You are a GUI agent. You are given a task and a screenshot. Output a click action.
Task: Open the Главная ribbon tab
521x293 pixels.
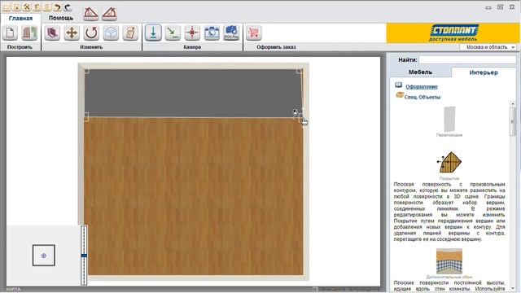[20, 18]
